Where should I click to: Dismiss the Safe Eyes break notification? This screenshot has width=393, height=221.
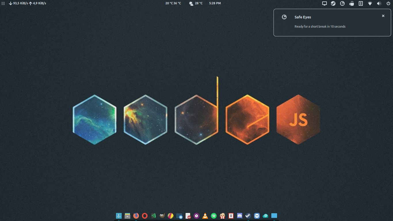click(x=383, y=16)
